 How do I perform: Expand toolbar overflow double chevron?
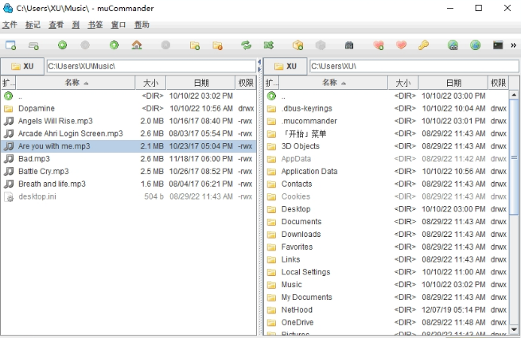(x=513, y=45)
